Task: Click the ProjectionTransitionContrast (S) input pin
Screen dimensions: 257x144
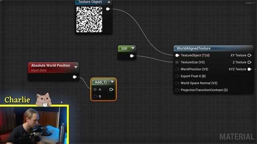Action: pyautogui.click(x=177, y=90)
